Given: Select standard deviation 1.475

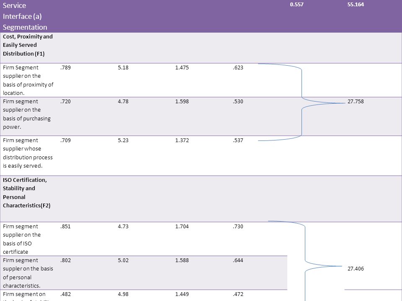Looking at the screenshot, I should click(182, 68).
